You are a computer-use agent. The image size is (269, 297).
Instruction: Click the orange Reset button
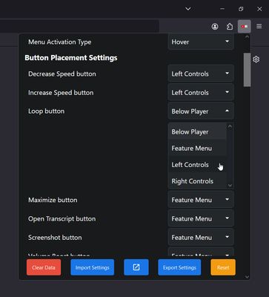(x=223, y=267)
